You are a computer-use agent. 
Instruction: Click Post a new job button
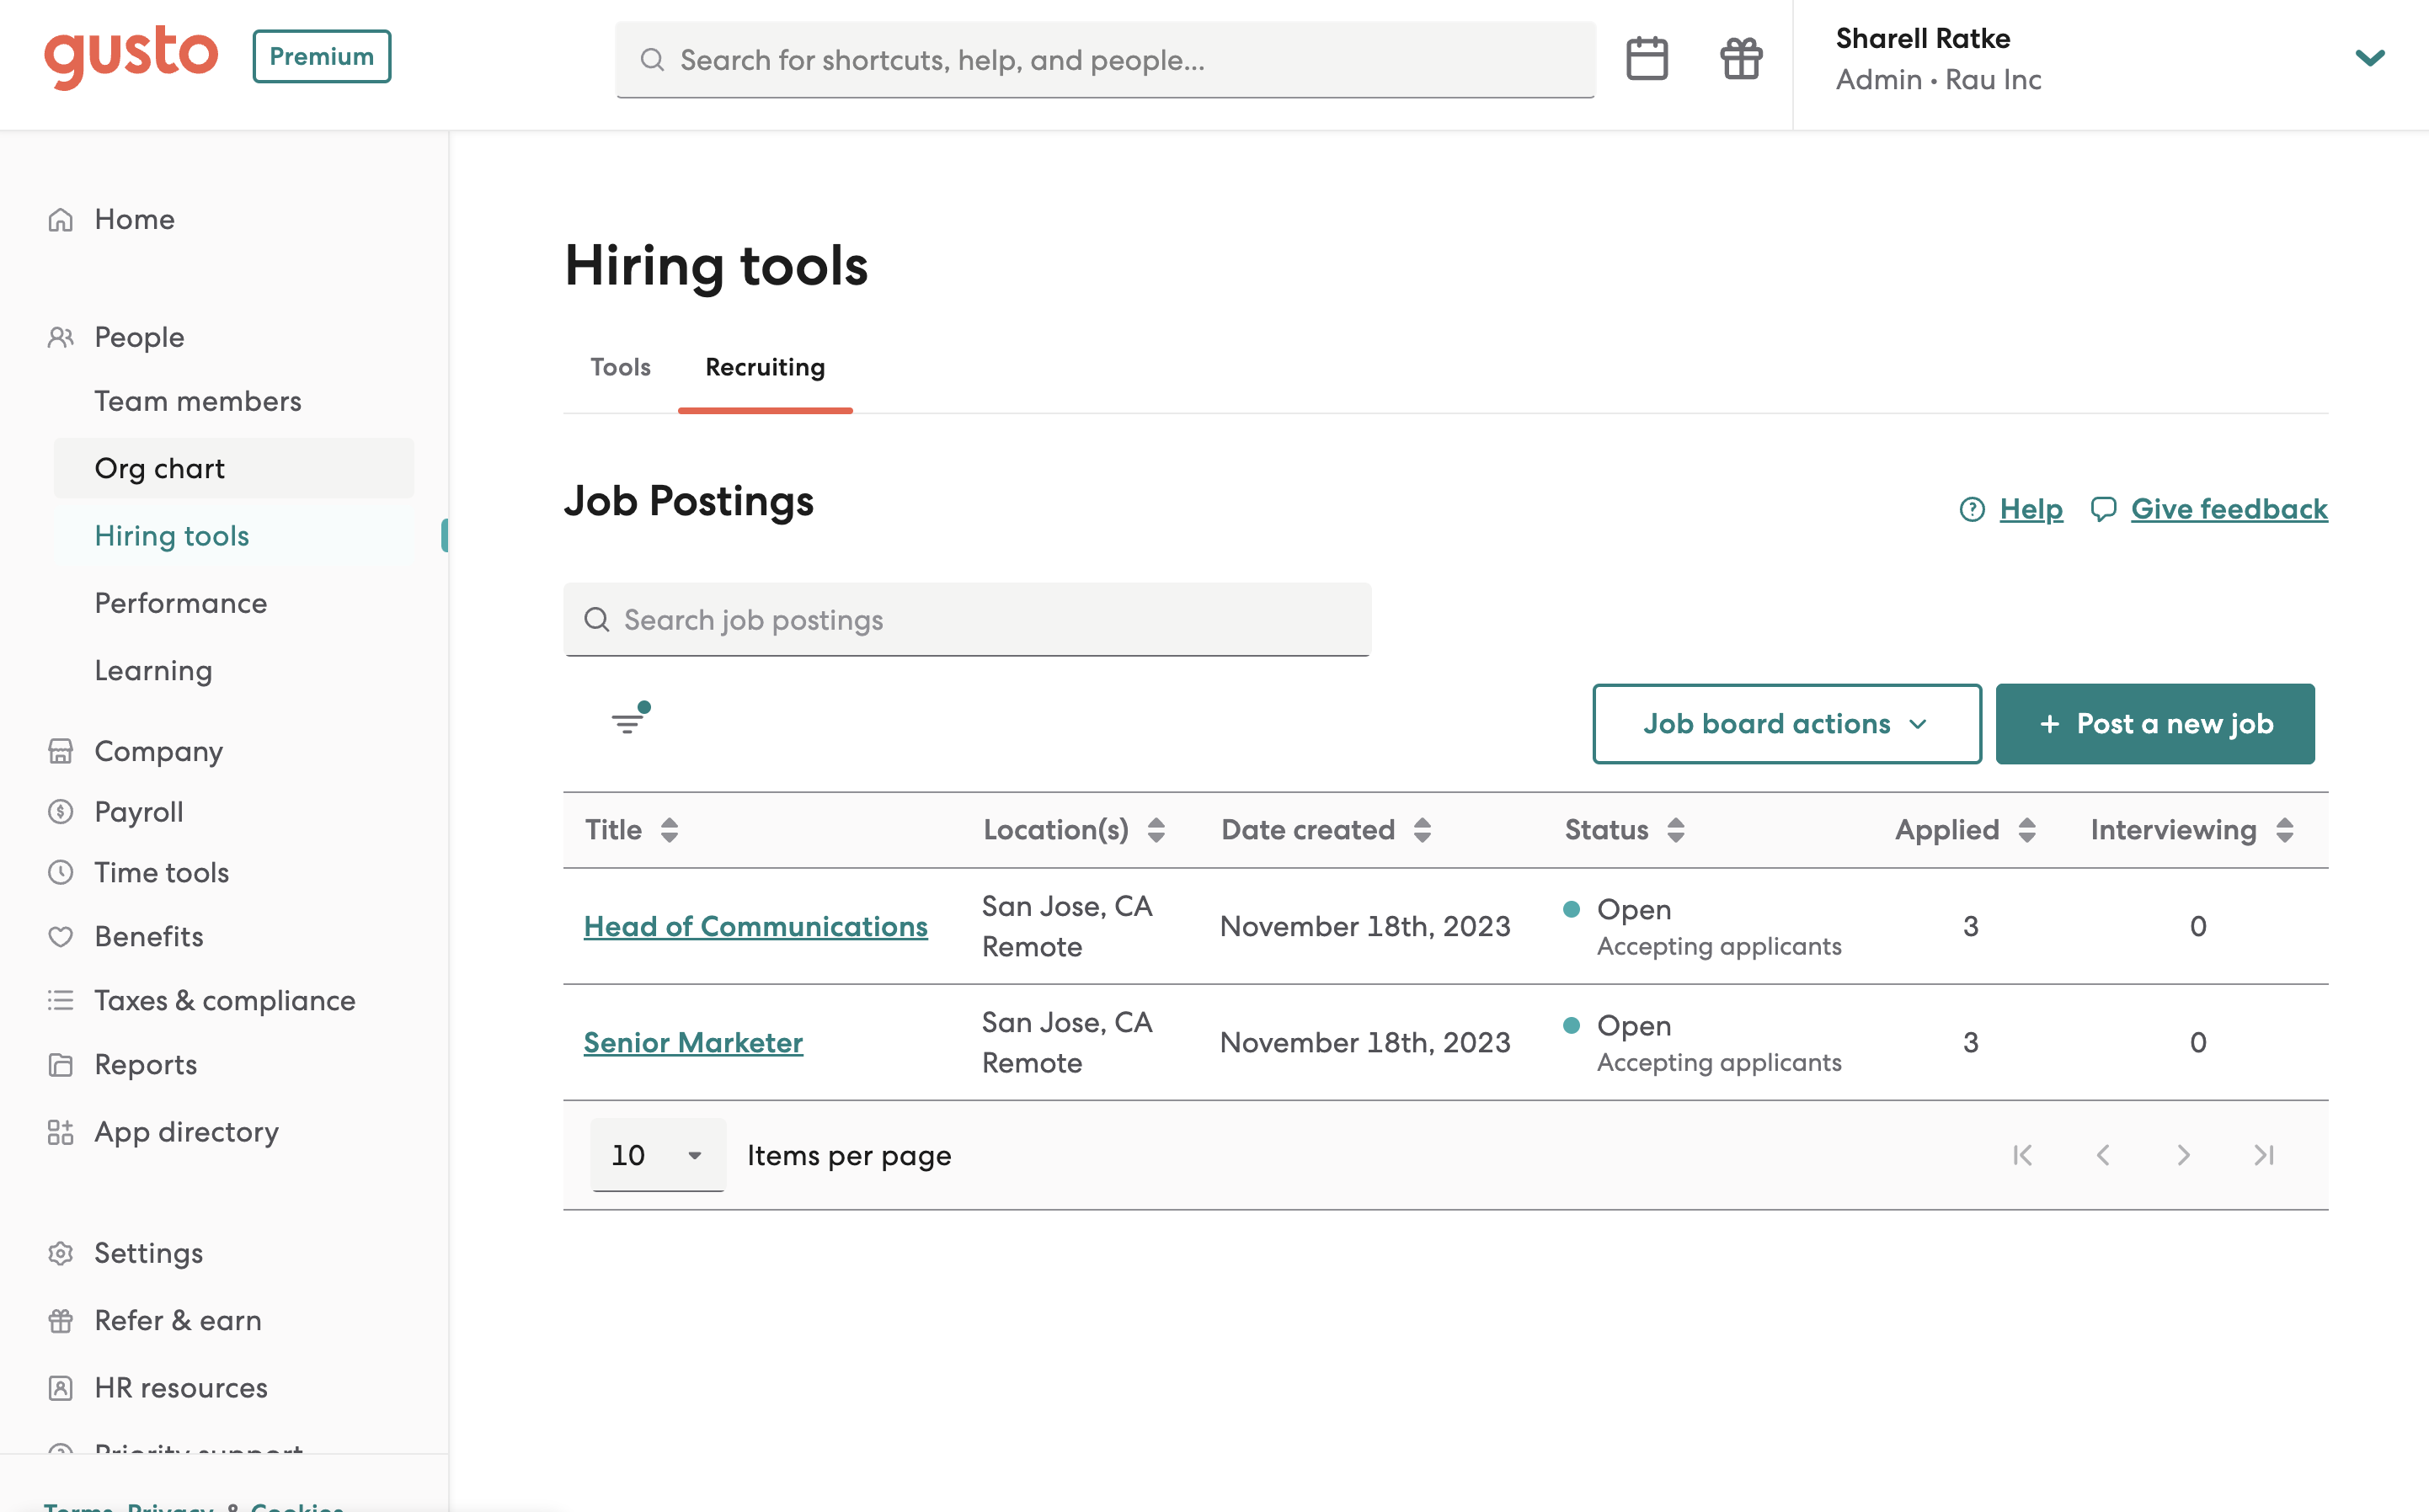point(2155,724)
